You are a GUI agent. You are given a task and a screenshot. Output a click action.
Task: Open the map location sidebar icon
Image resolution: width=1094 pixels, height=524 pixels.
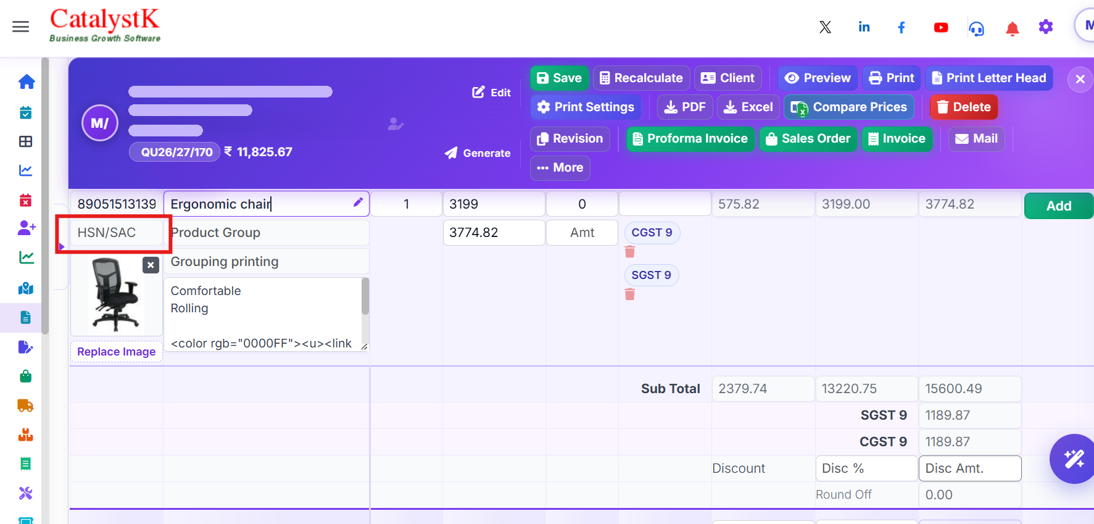point(26,288)
